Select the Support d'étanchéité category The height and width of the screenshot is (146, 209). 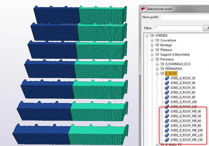[x=175, y=55]
